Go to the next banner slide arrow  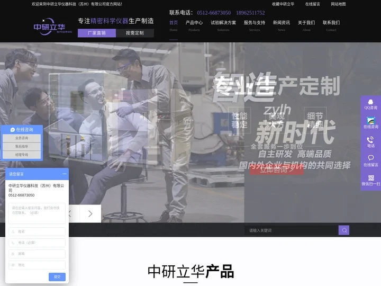pyautogui.click(x=90, y=213)
